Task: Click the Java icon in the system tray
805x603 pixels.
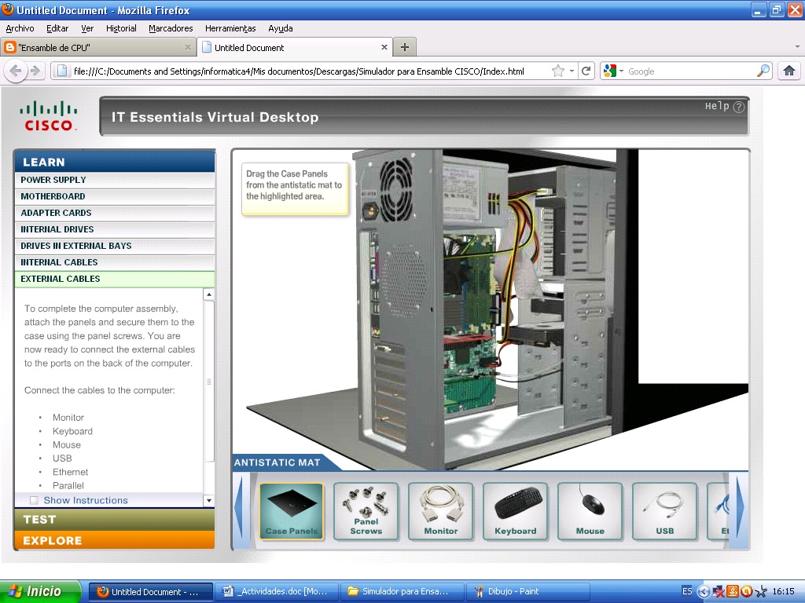Action: coord(733,591)
